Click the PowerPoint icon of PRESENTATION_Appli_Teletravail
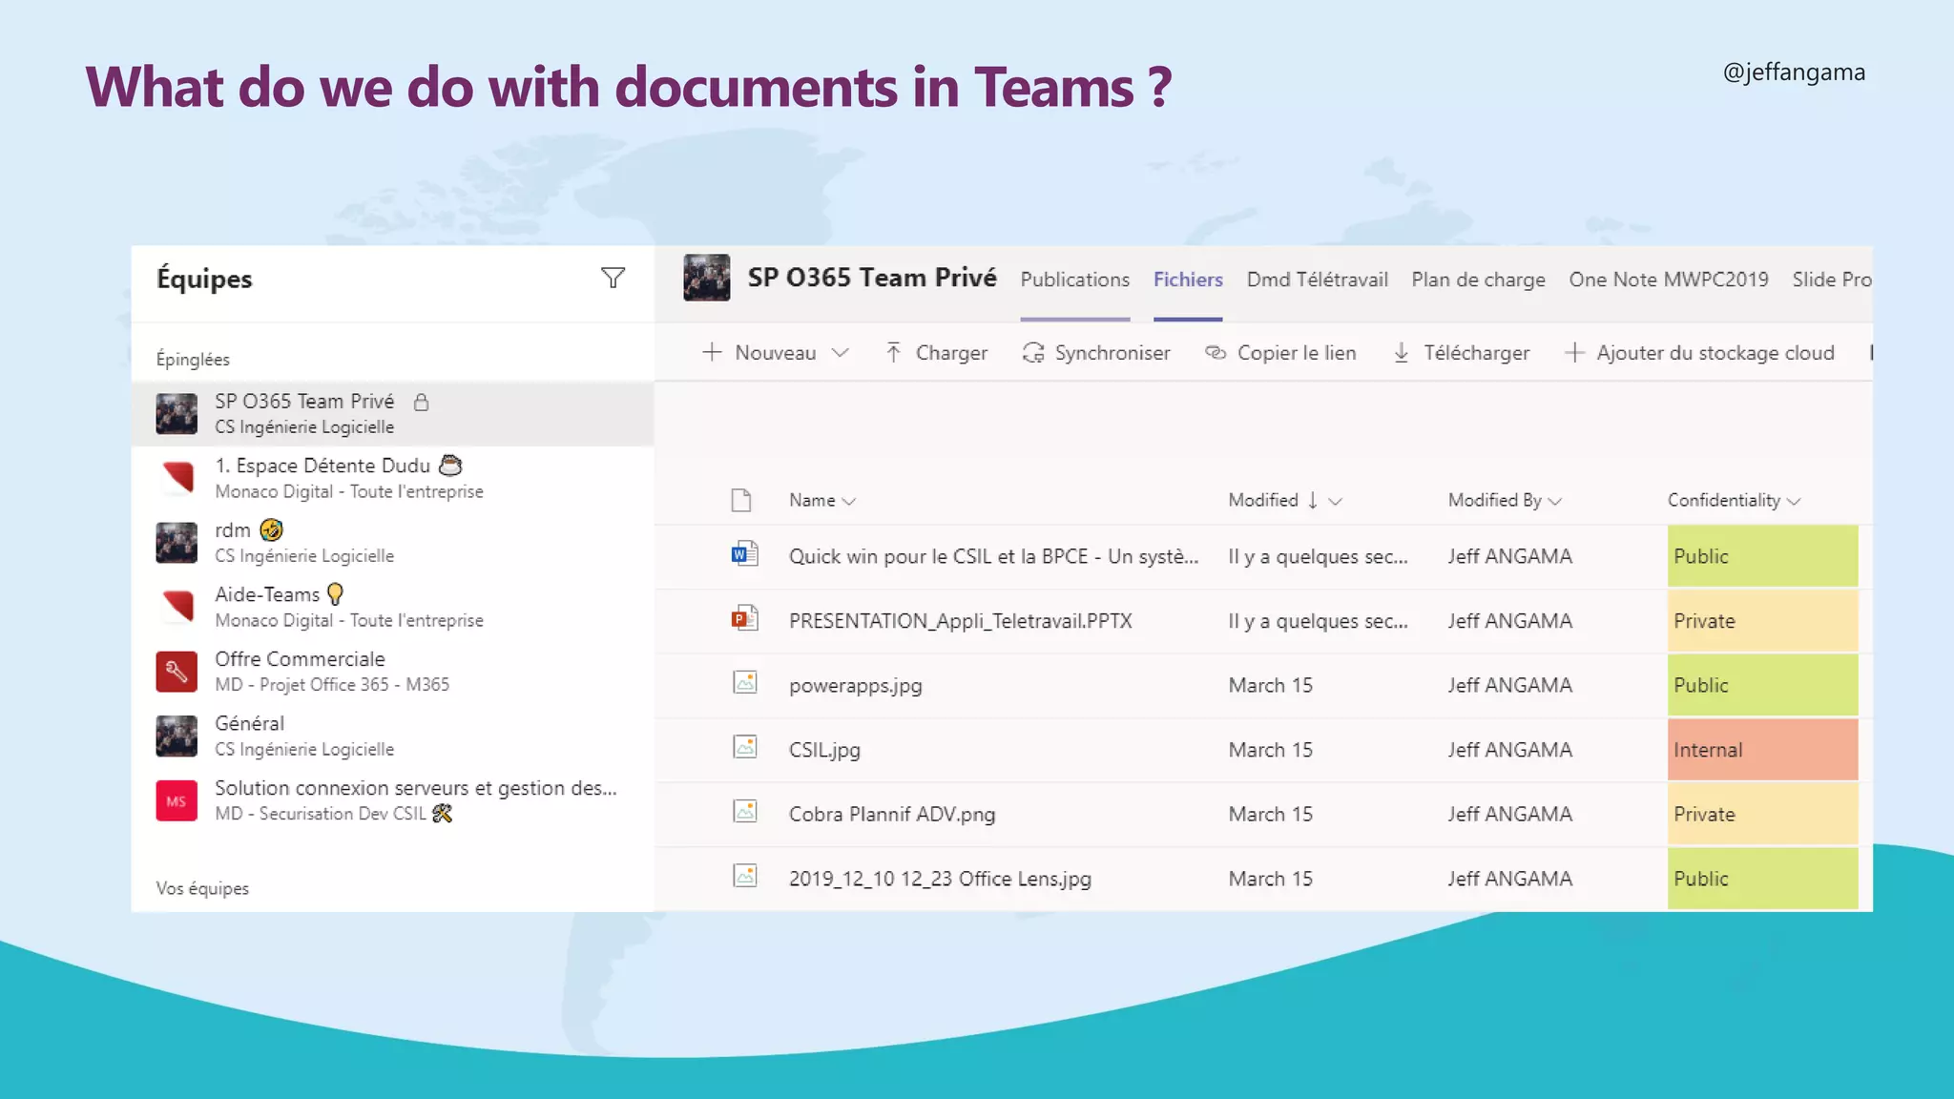 (x=744, y=619)
